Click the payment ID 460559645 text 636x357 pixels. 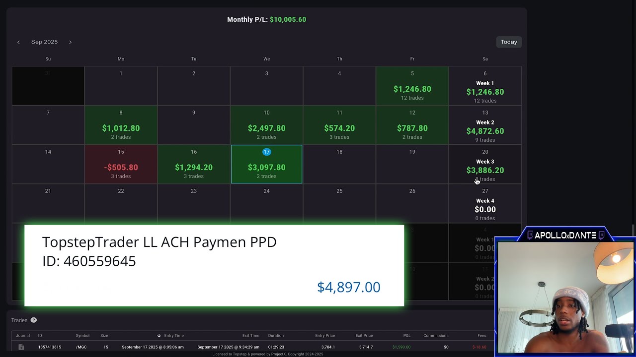89,261
